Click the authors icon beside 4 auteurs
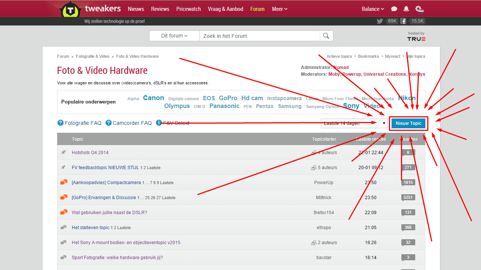Screen dimensions: 481x270 (x=314, y=153)
